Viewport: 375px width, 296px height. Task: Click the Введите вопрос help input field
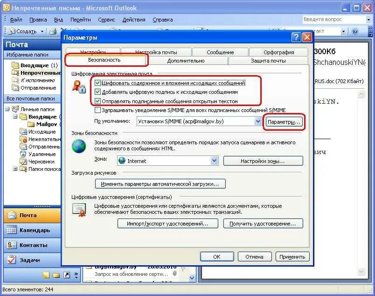[333, 20]
